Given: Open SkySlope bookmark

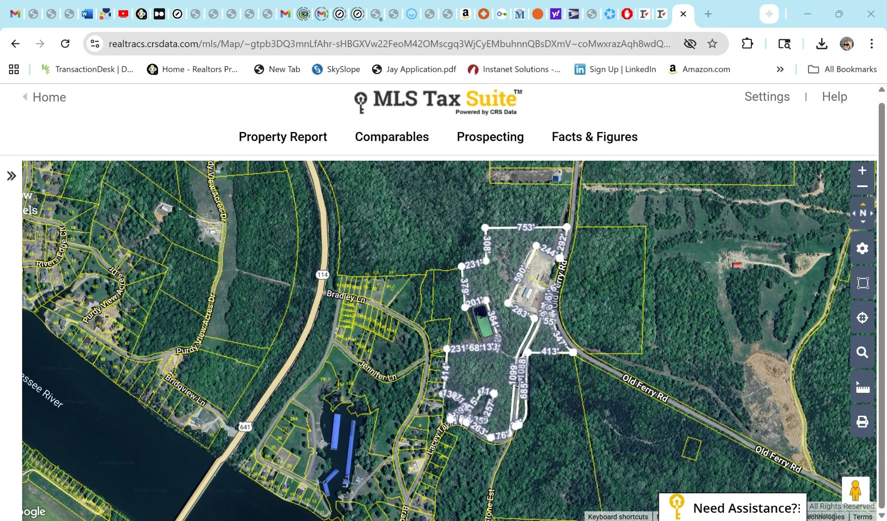Looking at the screenshot, I should (336, 69).
